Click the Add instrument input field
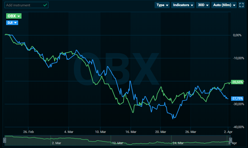 coord(26,5)
